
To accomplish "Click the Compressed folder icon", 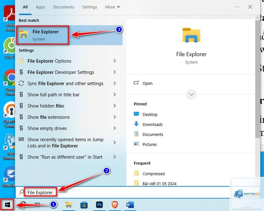I will coord(136,173).
